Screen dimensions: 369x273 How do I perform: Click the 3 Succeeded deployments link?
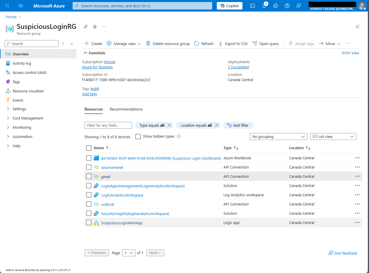pyautogui.click(x=238, y=67)
